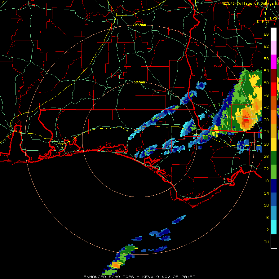Click the black TH swatch at legend bottom
Image resolution: width=279 pixels, height=279 pixels.
(274, 241)
